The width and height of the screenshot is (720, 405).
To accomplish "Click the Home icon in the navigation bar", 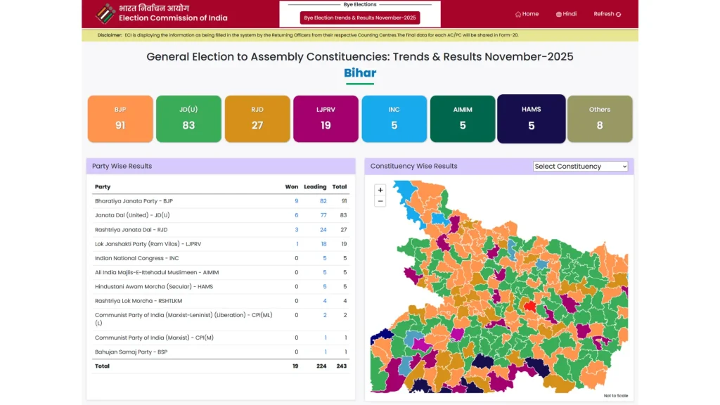I will click(517, 13).
